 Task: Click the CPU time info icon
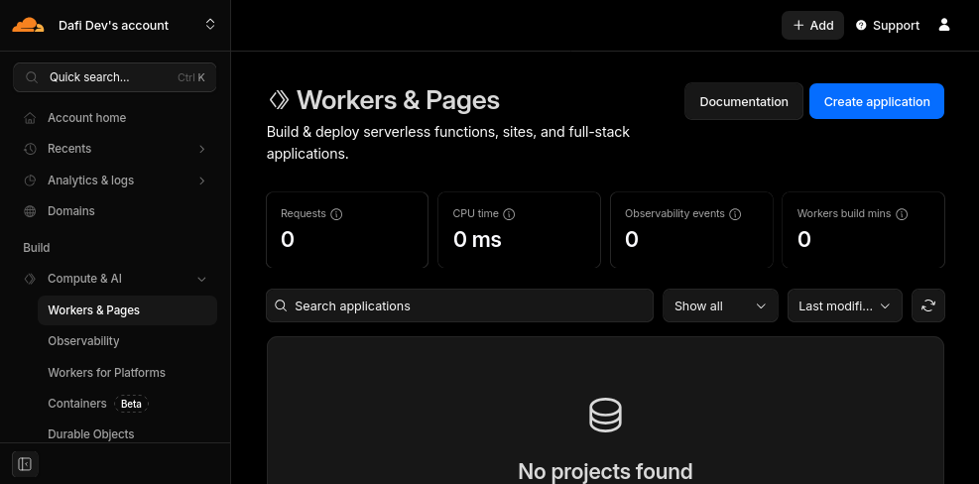click(510, 214)
